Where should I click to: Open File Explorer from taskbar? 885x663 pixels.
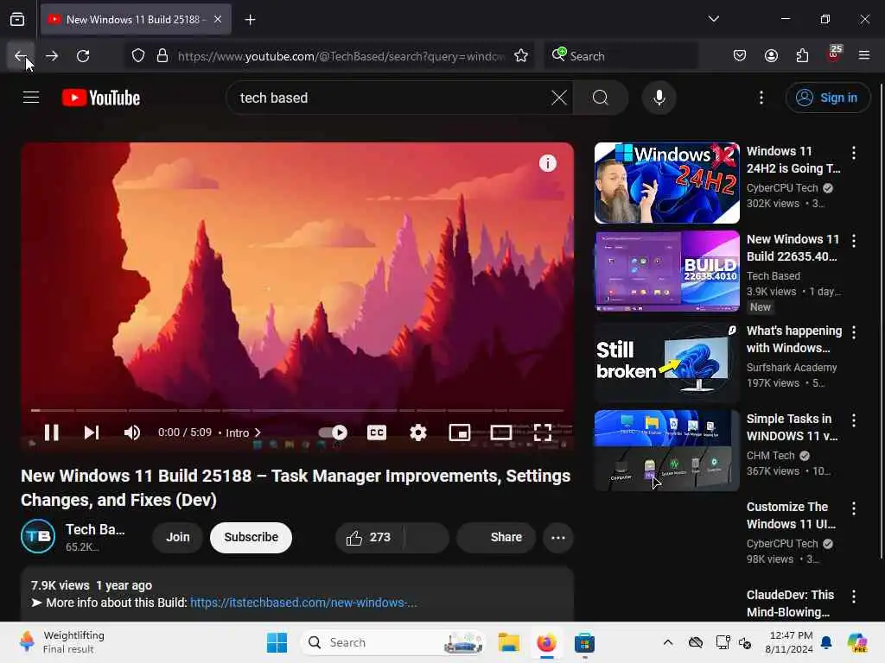tap(508, 642)
